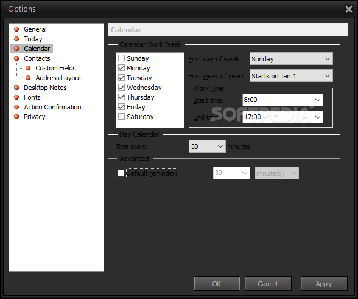This screenshot has height=299, width=358.
Task: Click the red bullet icon beside Calendar
Action: [x=16, y=49]
